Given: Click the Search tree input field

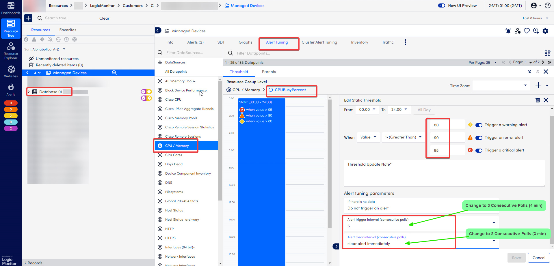Looking at the screenshot, I should point(68,18).
